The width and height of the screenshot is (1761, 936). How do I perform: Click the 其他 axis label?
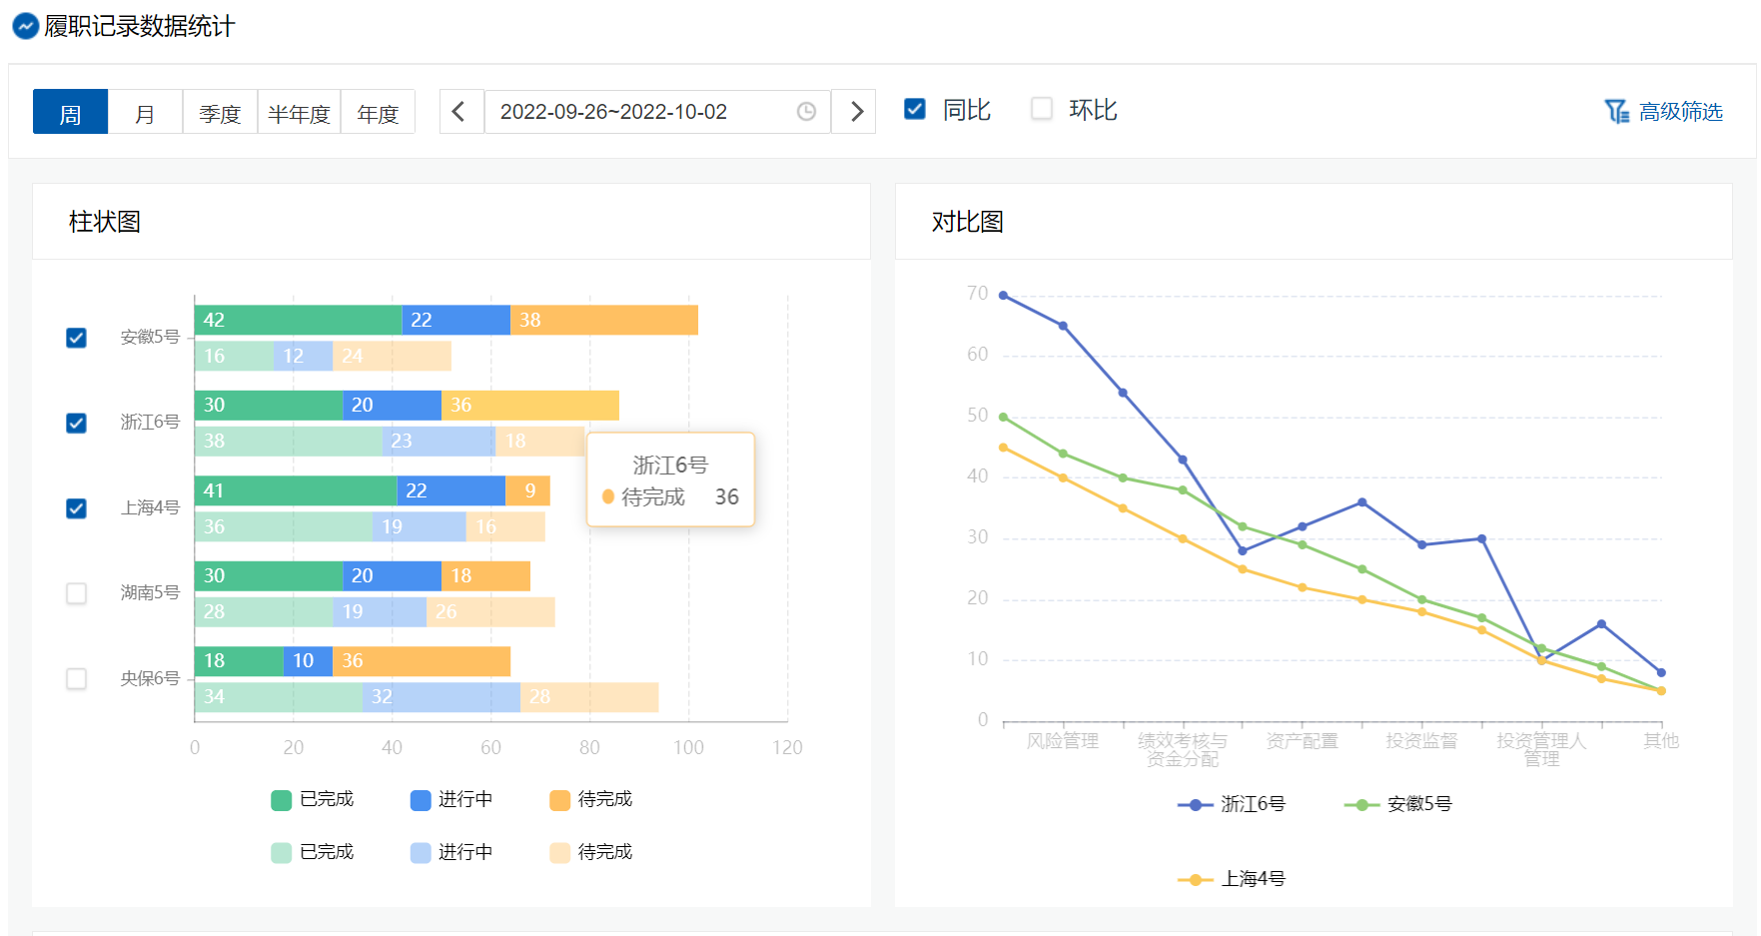tap(1661, 741)
